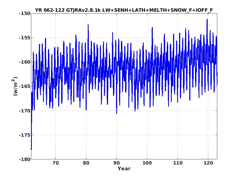Screen dimensions: 240x179
Task: Click the y-axis tick label '-175'
Action: tap(25, 135)
